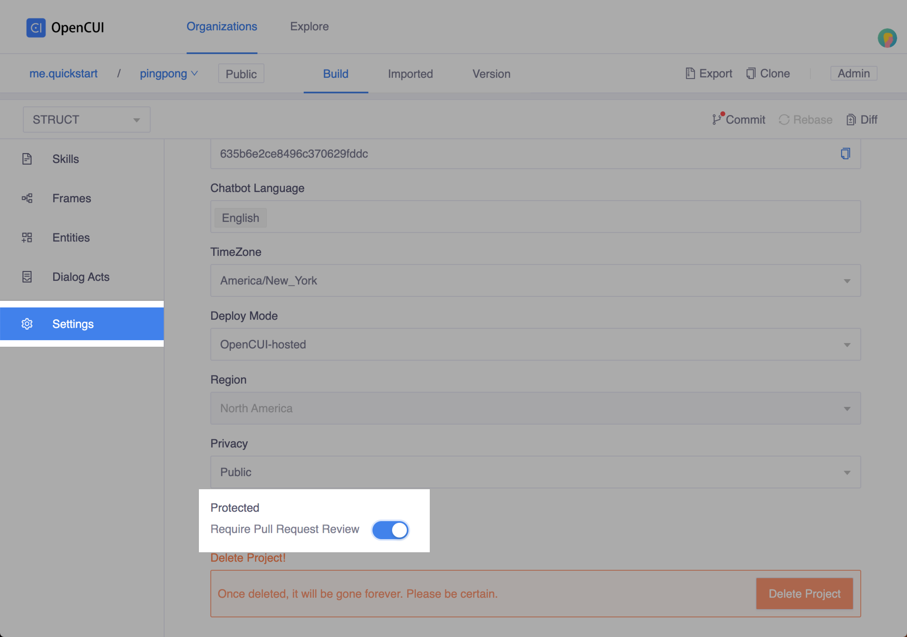
Task: Follow the me.quickstart breadcrumb link
Action: click(63, 74)
